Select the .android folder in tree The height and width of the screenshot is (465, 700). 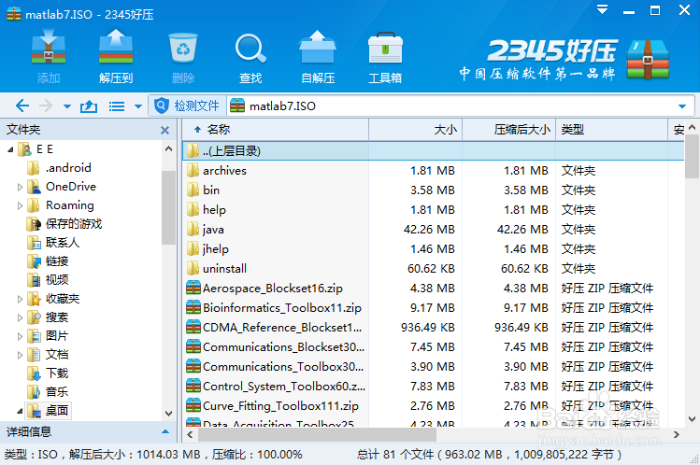tap(59, 168)
